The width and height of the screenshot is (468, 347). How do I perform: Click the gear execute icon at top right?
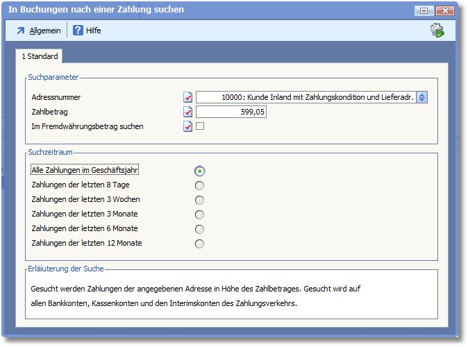[x=437, y=31]
